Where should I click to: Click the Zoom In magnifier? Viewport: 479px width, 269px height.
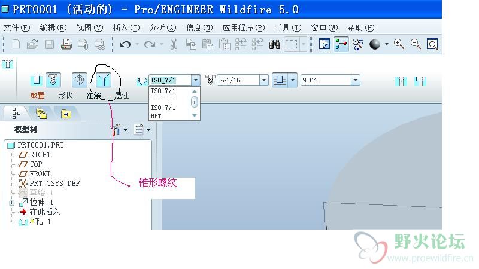399,44
